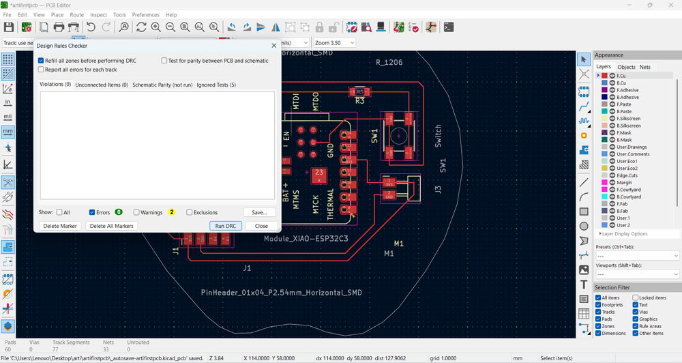Toggle the Footprints selection filter
Viewport: 682px width, 363px height.
coord(598,305)
